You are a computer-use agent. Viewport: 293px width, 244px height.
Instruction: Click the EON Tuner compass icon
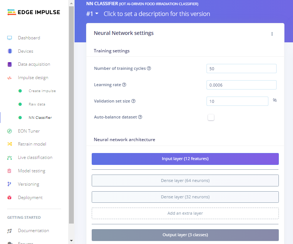coord(10,131)
